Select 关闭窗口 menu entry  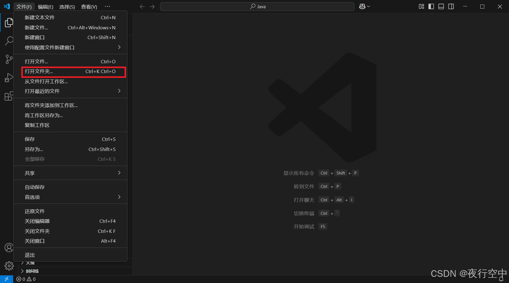pyautogui.click(x=70, y=241)
